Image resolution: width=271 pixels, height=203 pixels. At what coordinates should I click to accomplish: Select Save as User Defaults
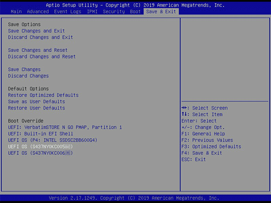pos(37,102)
